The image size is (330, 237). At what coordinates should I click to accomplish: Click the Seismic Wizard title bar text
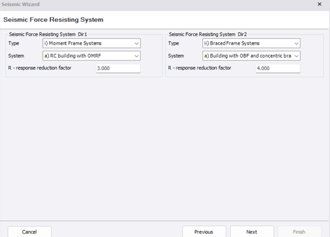click(21, 4)
